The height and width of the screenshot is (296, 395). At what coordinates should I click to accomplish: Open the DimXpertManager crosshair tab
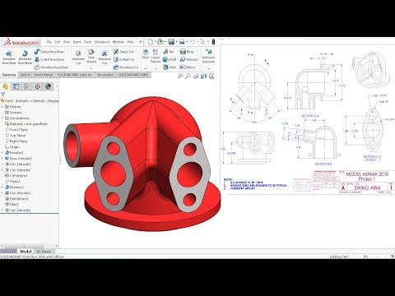[x=37, y=86]
